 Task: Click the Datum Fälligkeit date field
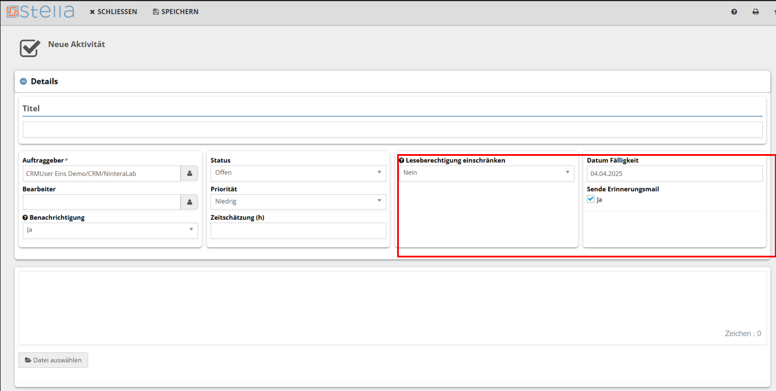coord(674,174)
